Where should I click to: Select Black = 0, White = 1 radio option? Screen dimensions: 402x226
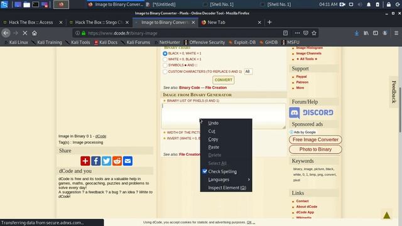tap(165, 53)
